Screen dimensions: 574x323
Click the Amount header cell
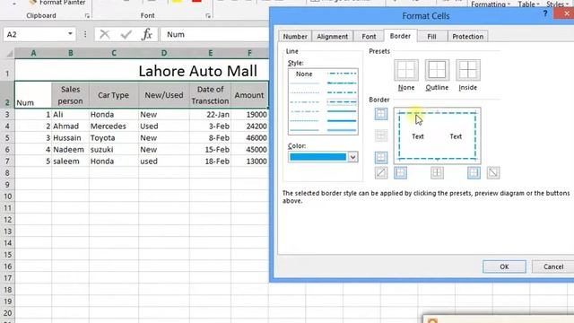[249, 95]
